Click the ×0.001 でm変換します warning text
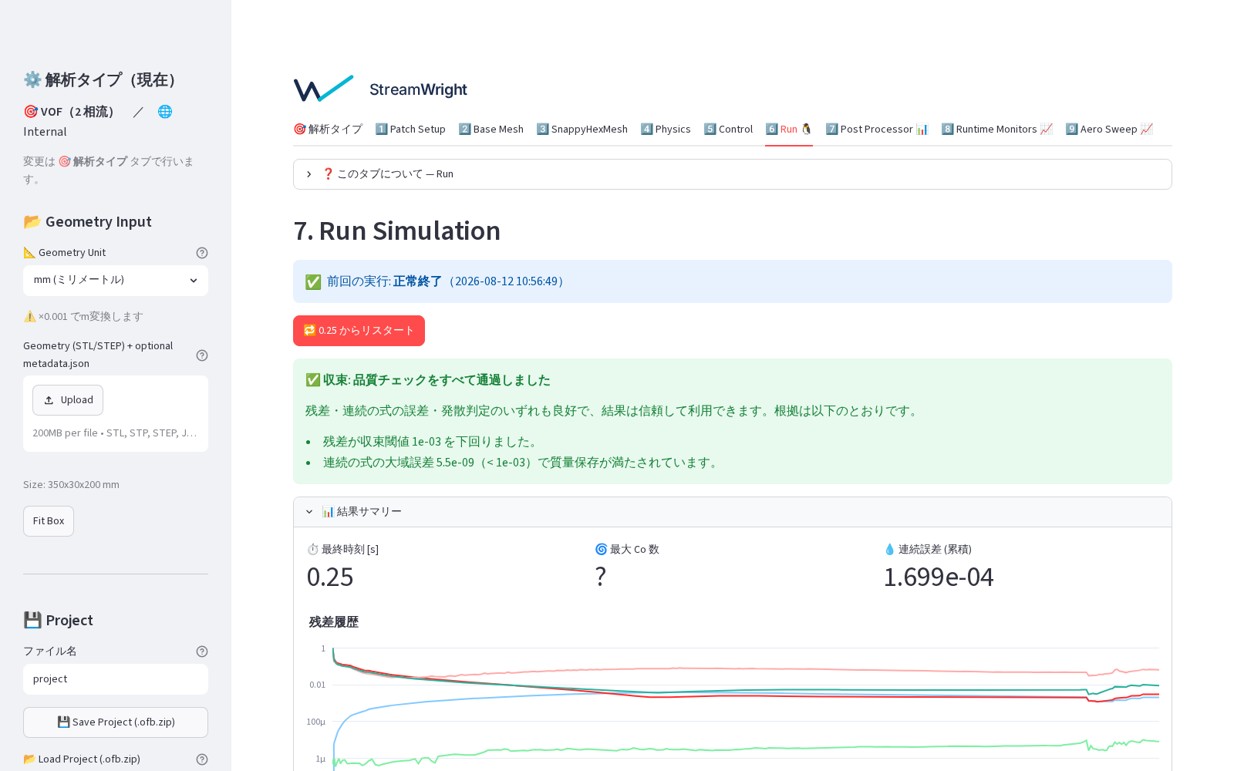Screen dimensions: 1234x771 (x=83, y=317)
